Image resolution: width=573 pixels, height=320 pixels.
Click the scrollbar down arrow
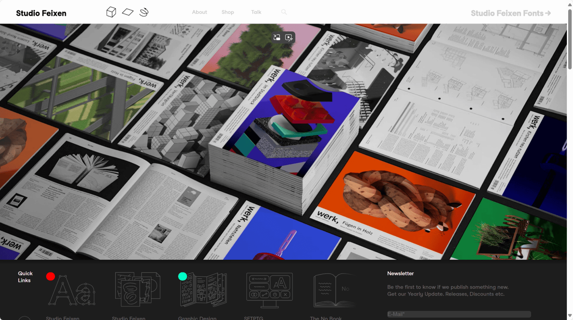[570, 316]
